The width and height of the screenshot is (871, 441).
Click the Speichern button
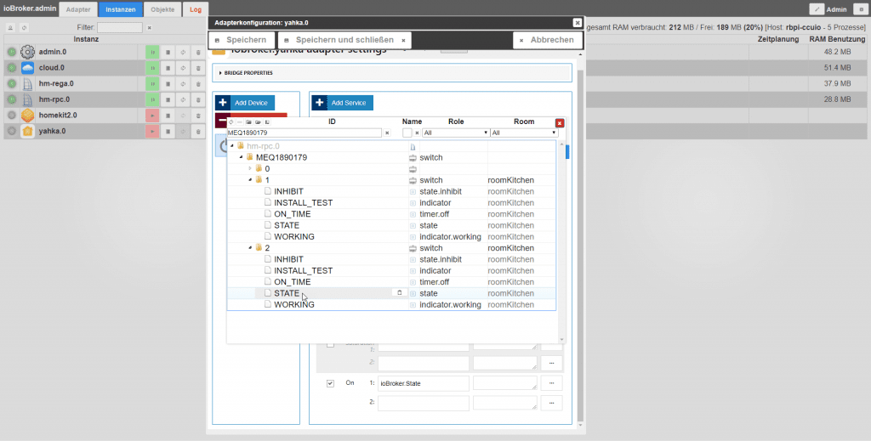pyautogui.click(x=242, y=40)
